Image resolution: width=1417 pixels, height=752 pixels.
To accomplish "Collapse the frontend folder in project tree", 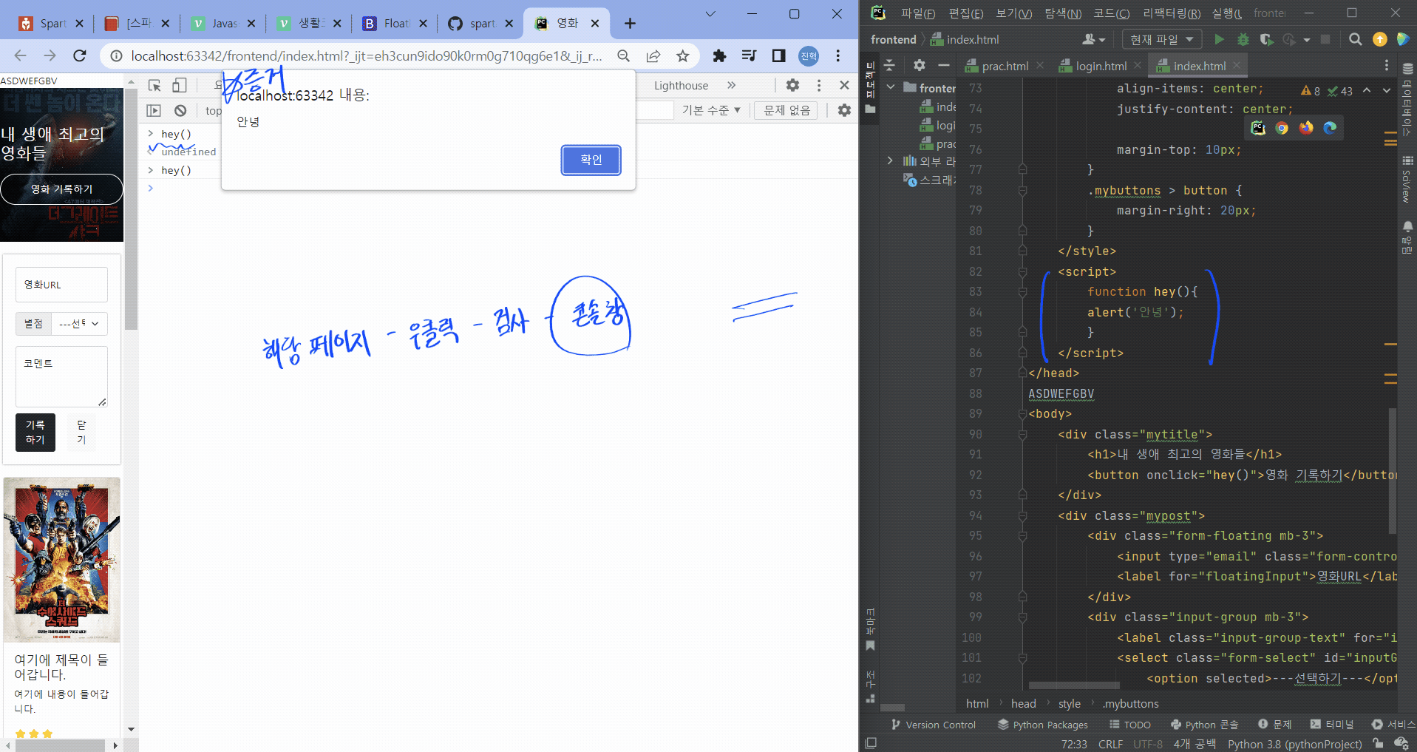I will coord(891,87).
